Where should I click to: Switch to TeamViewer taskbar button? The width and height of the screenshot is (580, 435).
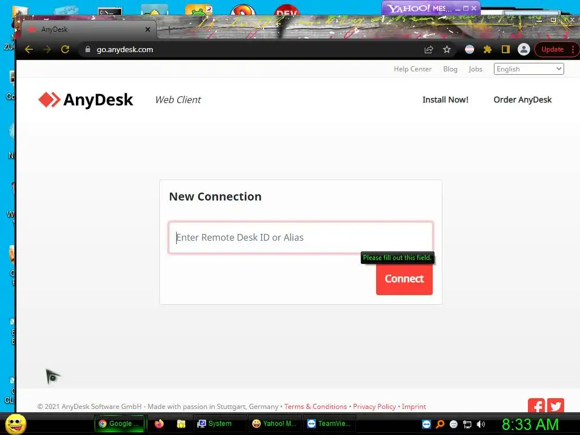click(329, 424)
